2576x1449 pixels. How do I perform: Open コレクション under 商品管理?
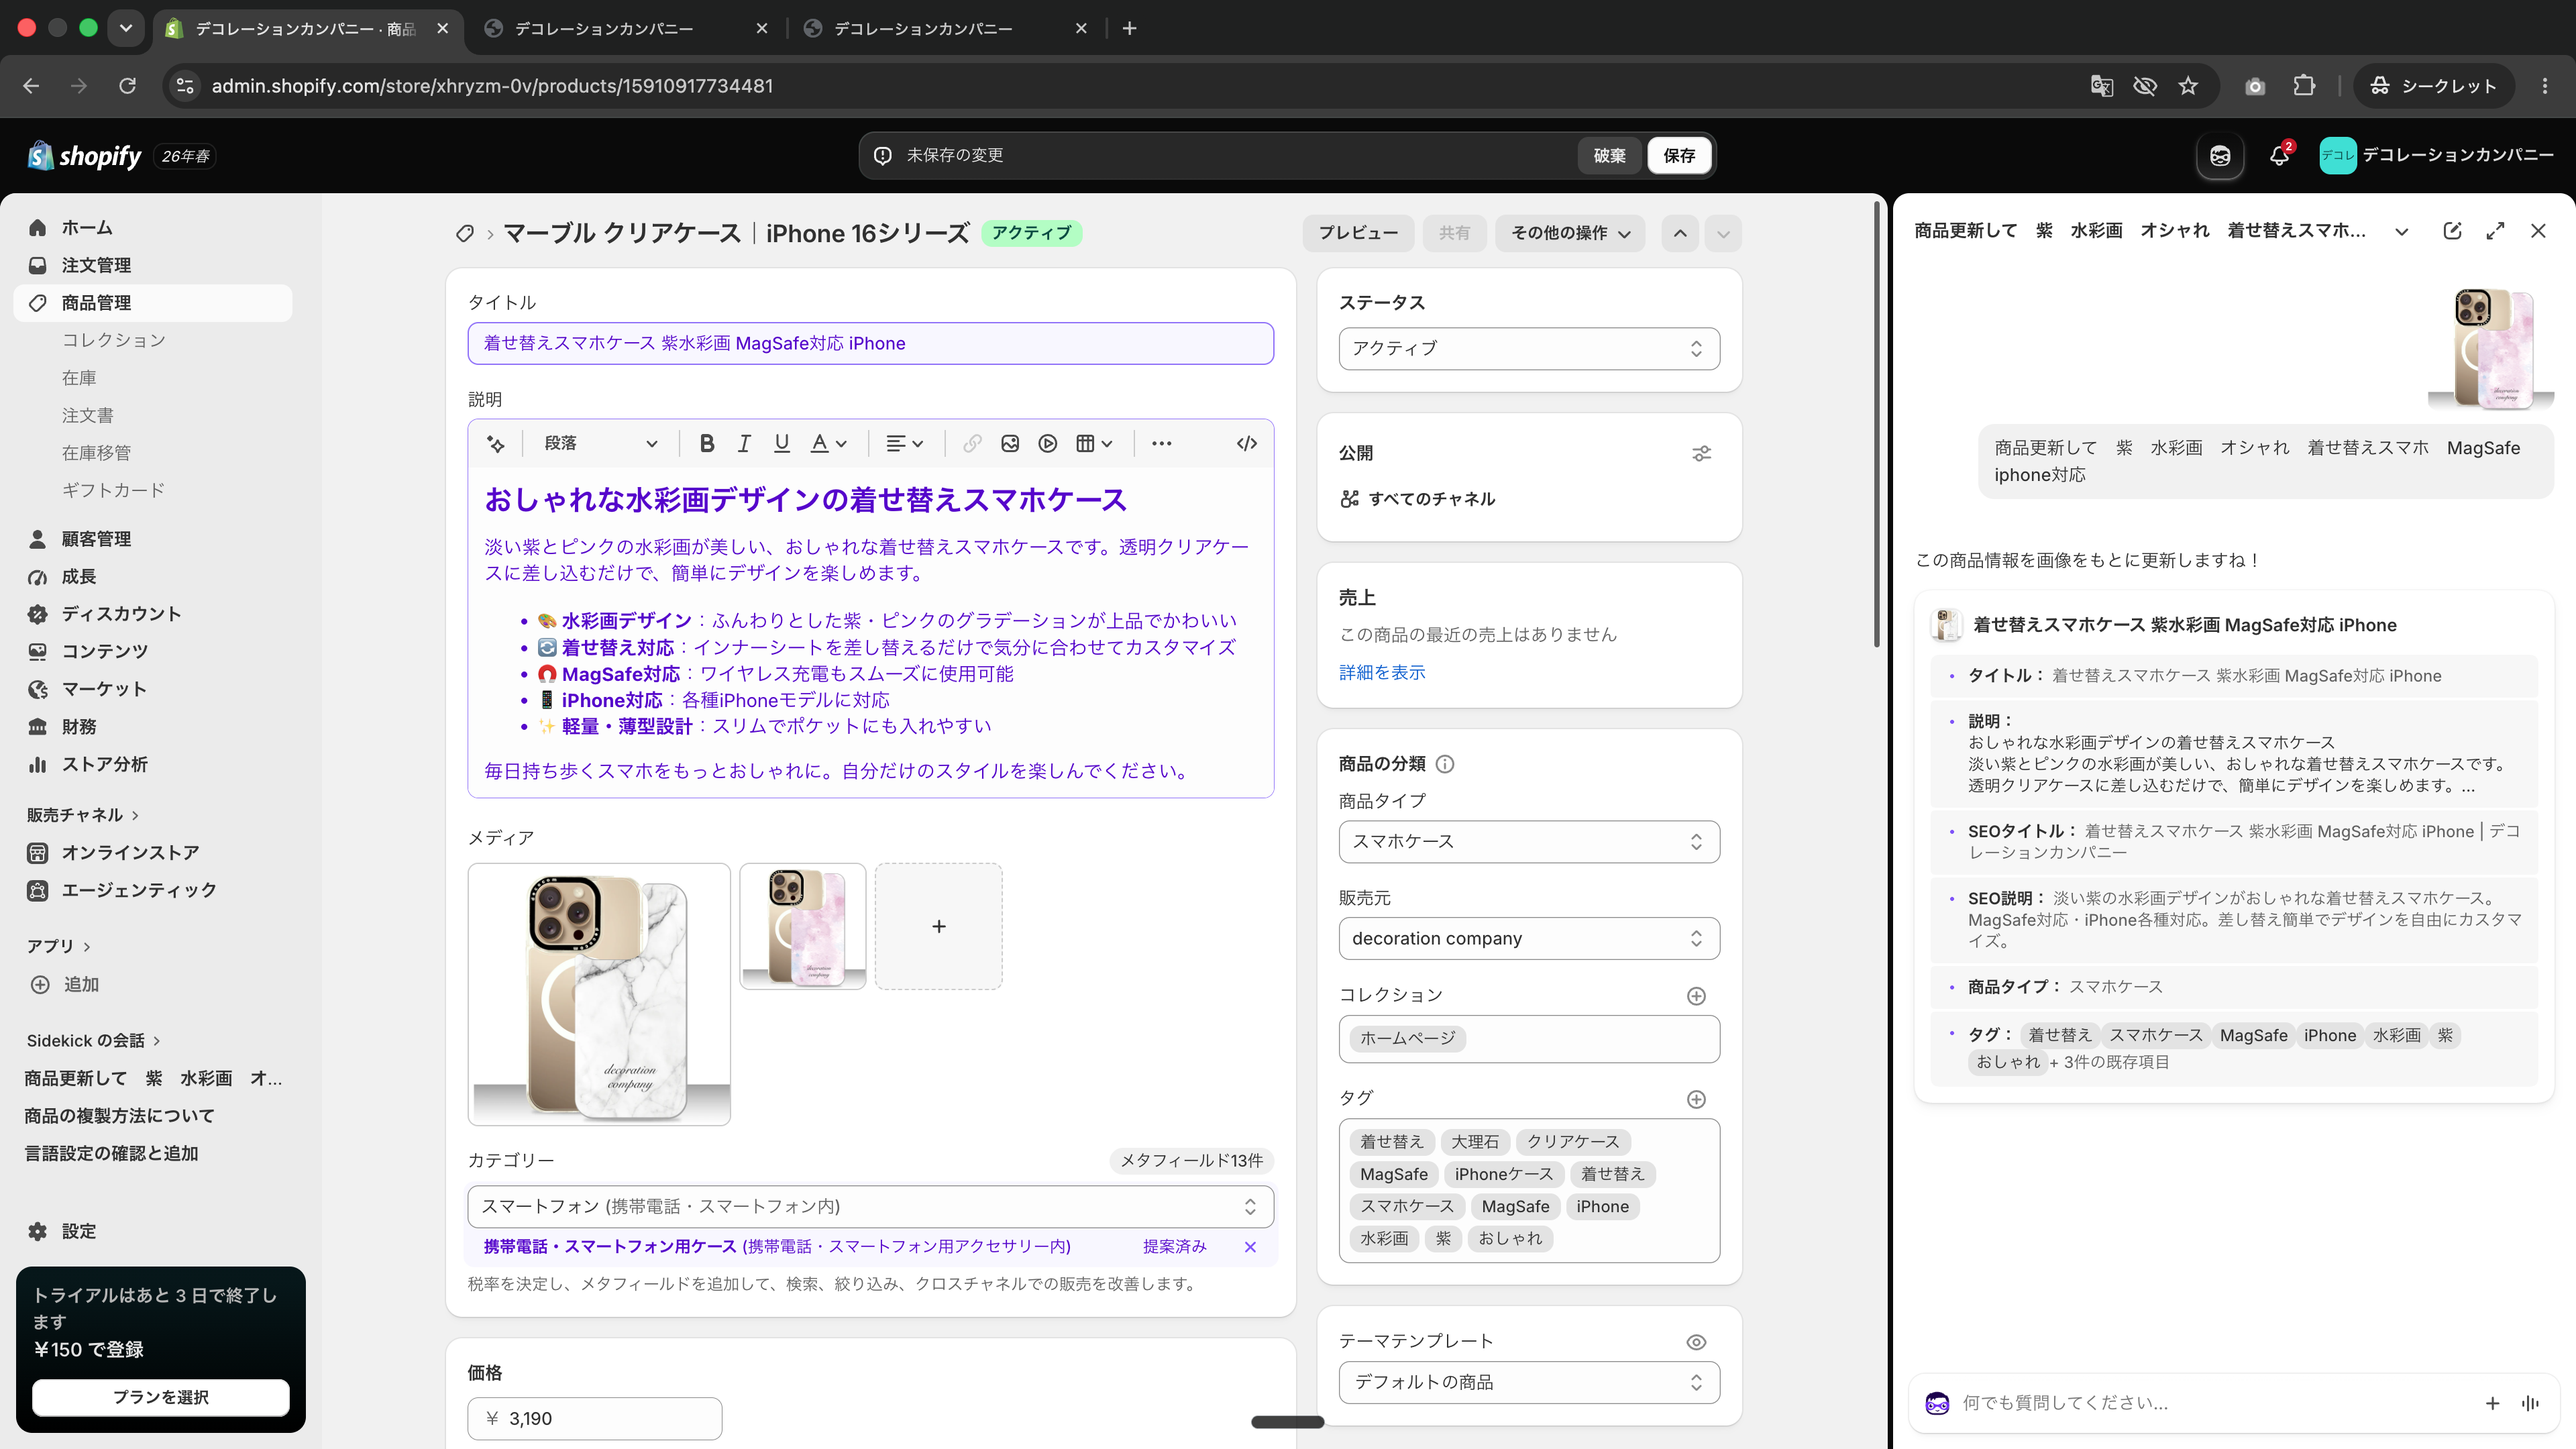113,340
